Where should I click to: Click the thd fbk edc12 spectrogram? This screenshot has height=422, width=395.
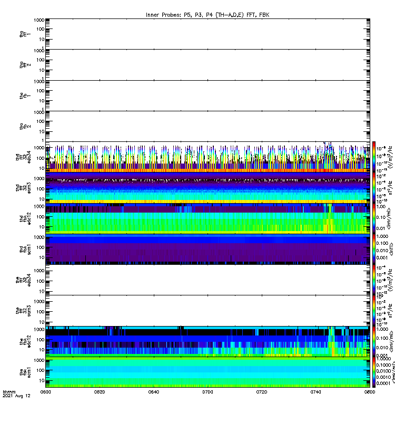point(208,218)
